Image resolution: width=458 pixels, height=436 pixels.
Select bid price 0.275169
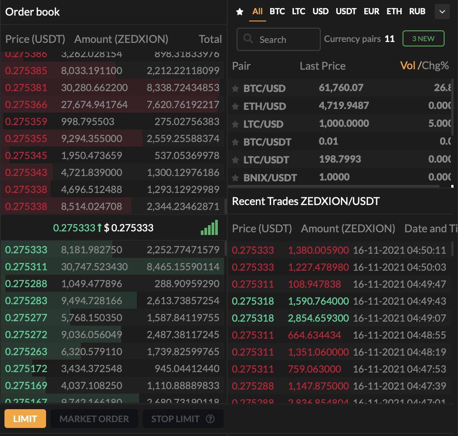tap(26, 386)
